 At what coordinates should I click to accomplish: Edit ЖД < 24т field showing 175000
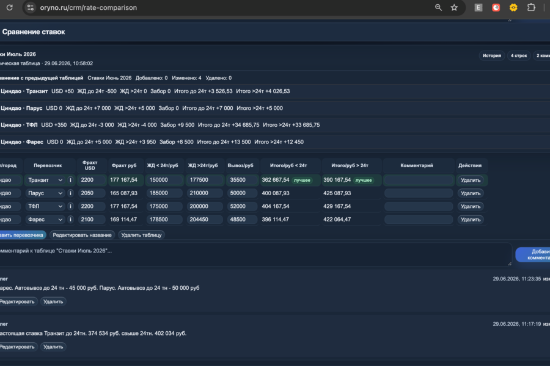(x=164, y=206)
